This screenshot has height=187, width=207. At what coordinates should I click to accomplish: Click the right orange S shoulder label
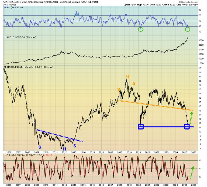click(x=134, y=83)
